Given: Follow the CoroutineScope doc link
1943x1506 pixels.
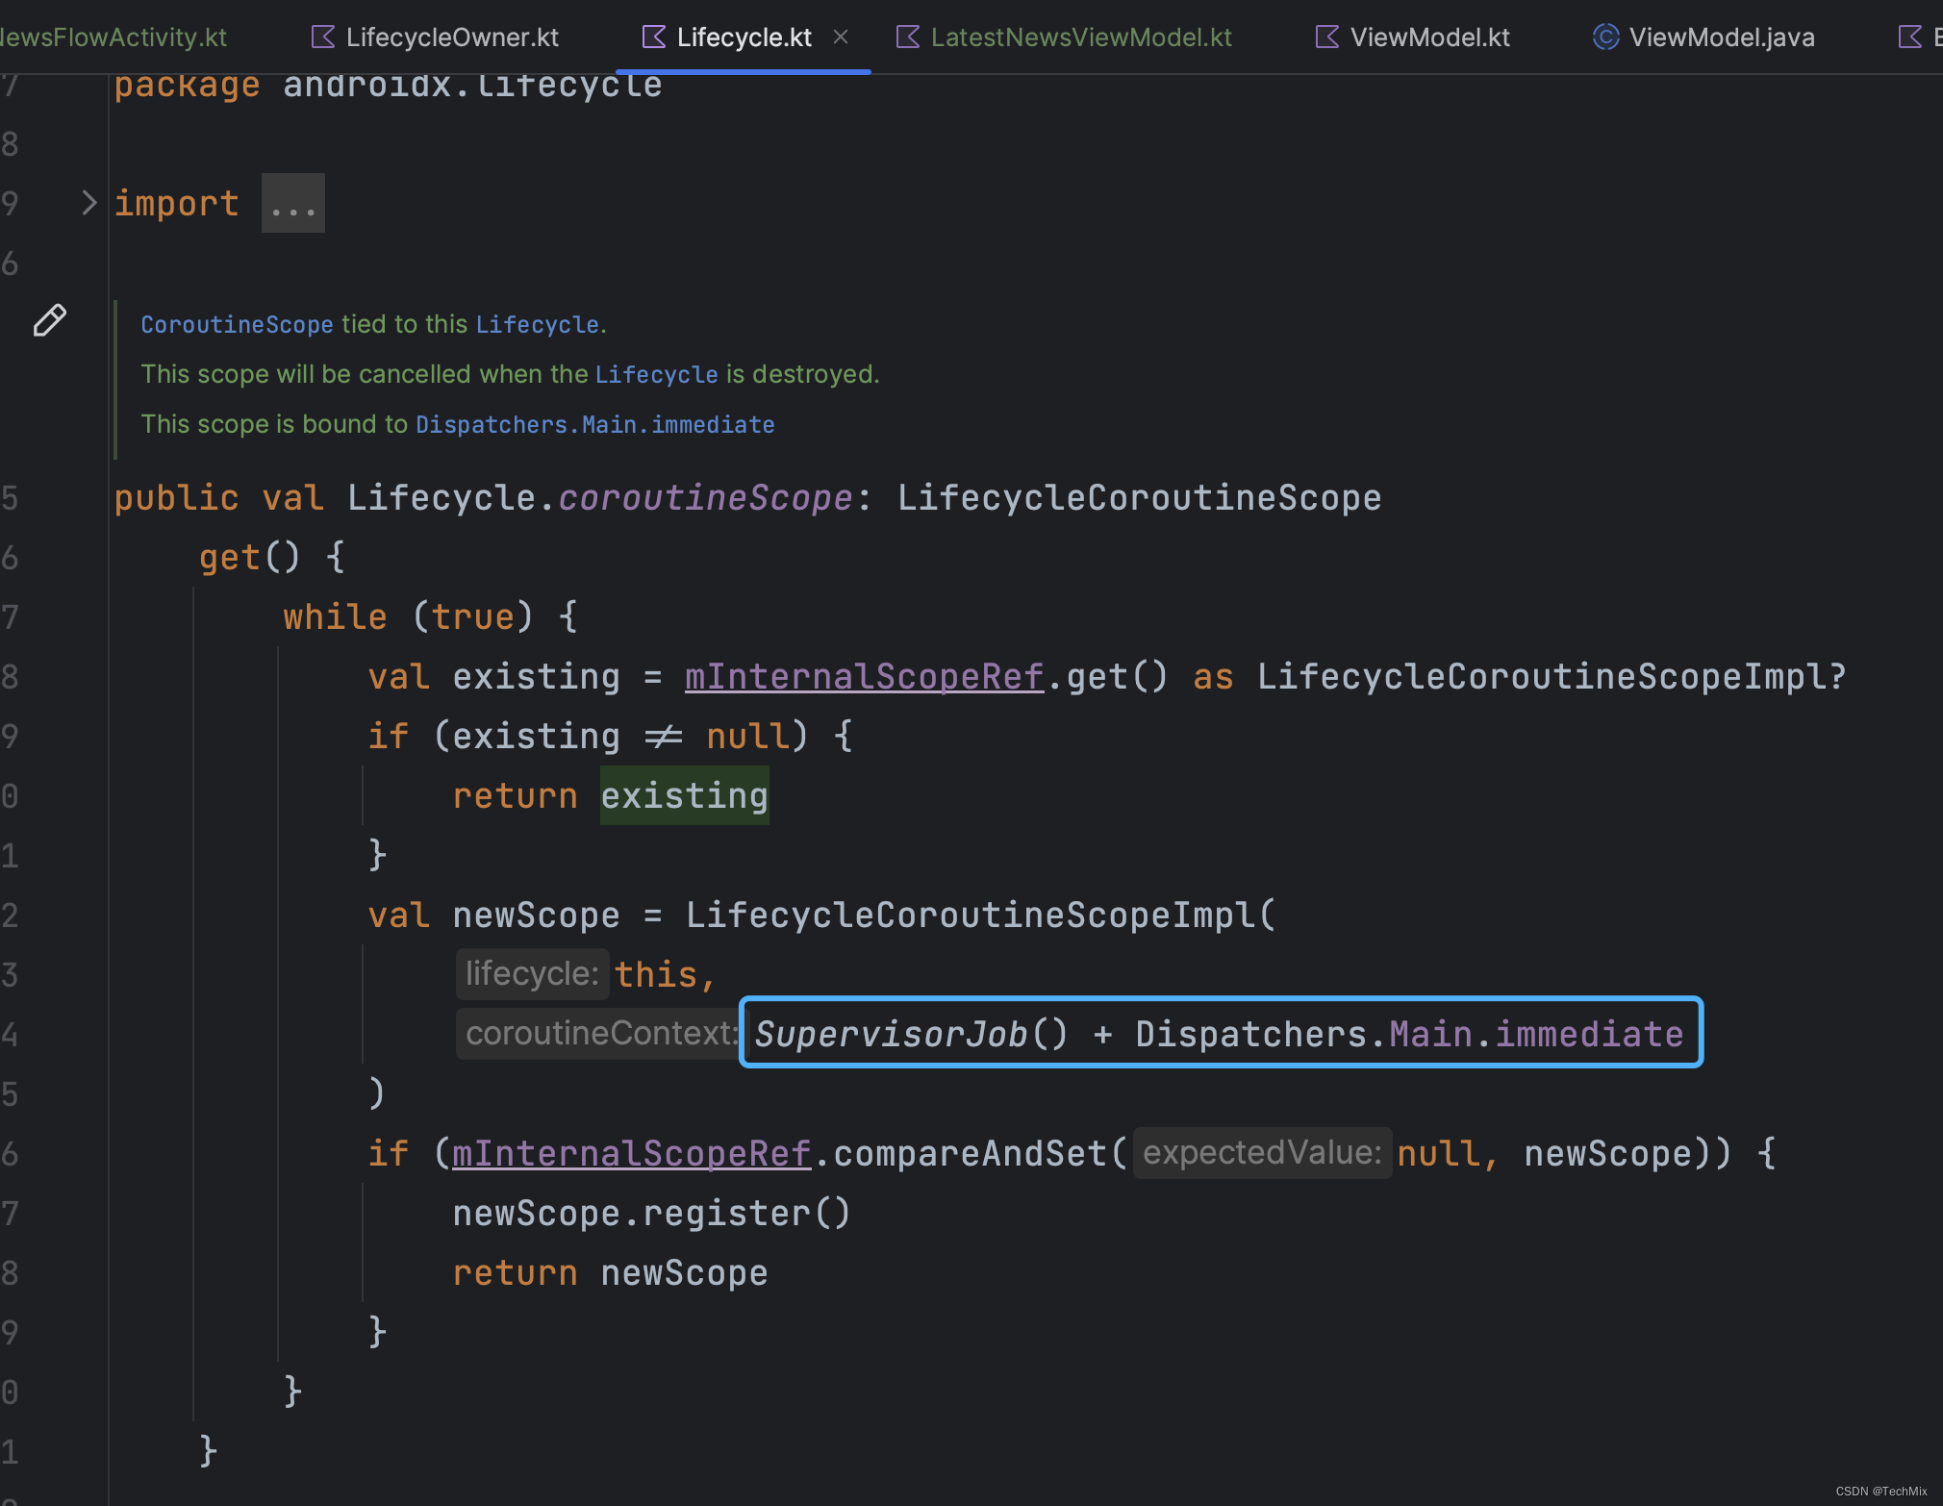Looking at the screenshot, I should (238, 325).
